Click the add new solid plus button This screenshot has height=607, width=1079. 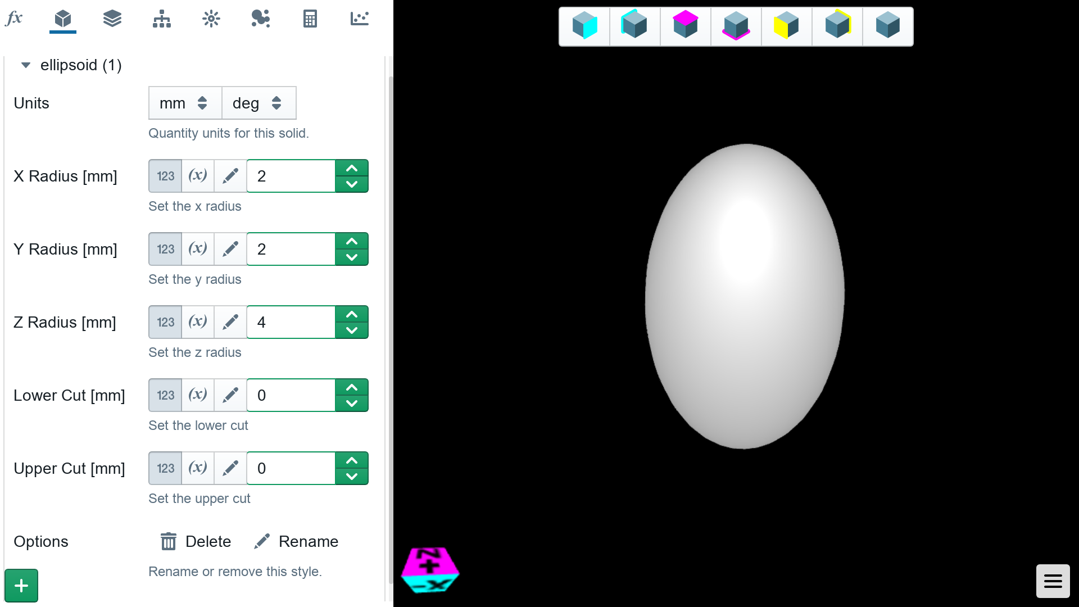point(21,586)
